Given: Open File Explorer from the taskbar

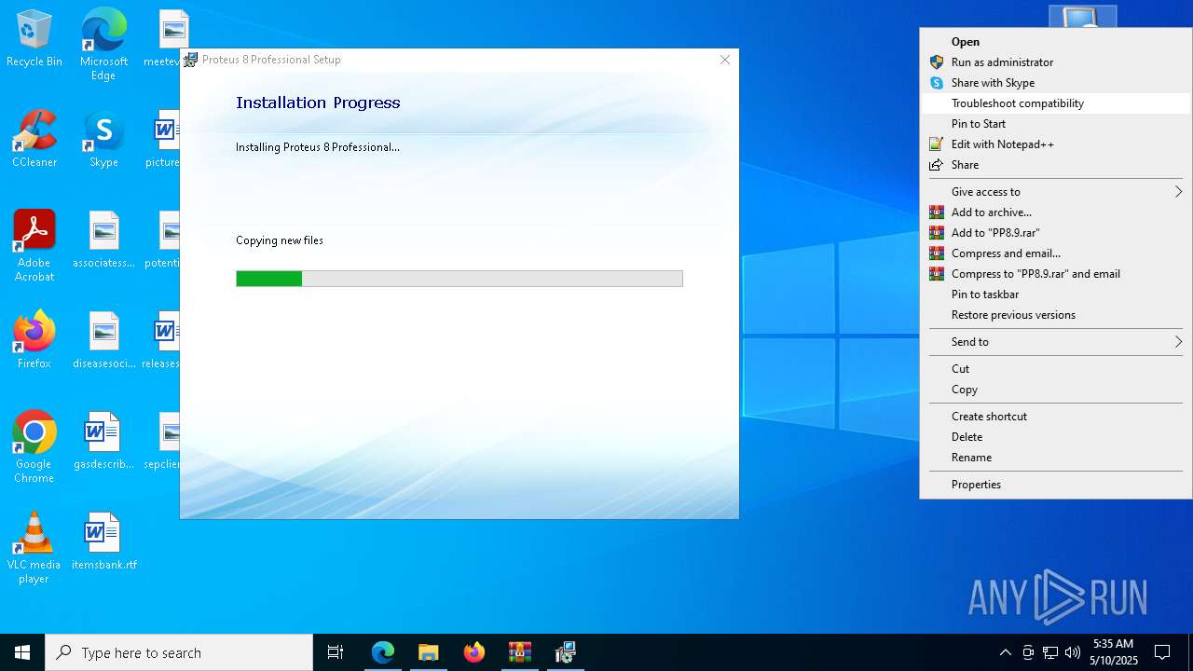Looking at the screenshot, I should click(x=429, y=652).
